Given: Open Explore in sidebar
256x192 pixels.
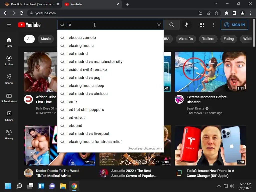Looking at the screenshot, I should coord(9,61).
